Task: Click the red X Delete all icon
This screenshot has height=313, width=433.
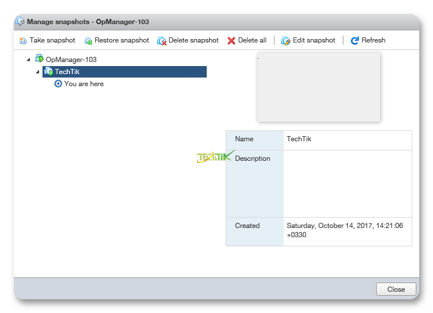Action: point(231,41)
